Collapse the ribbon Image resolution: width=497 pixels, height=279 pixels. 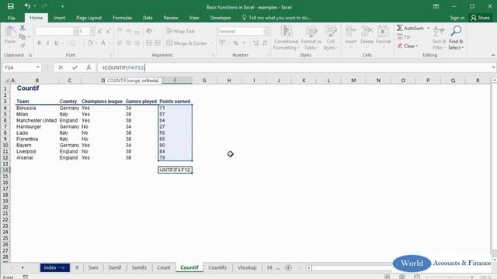(493, 55)
